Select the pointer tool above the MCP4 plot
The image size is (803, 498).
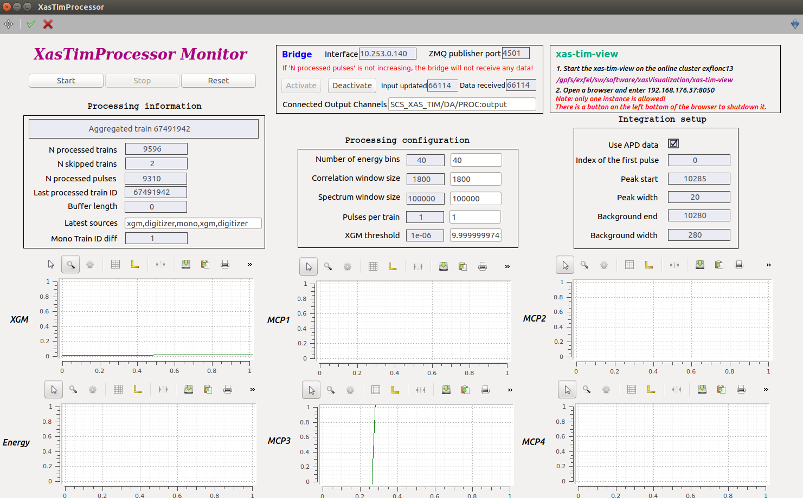click(568, 389)
